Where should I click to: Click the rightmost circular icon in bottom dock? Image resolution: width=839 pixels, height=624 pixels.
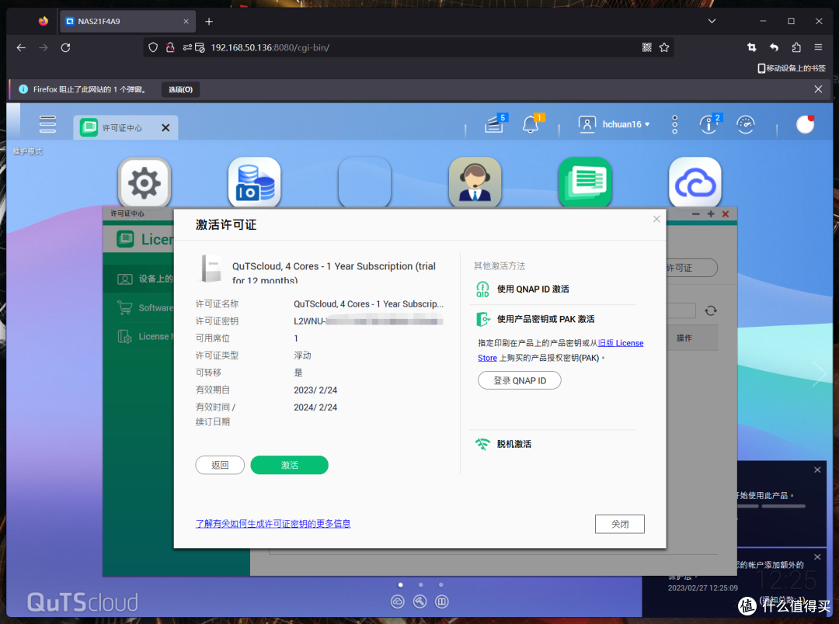pyautogui.click(x=442, y=602)
